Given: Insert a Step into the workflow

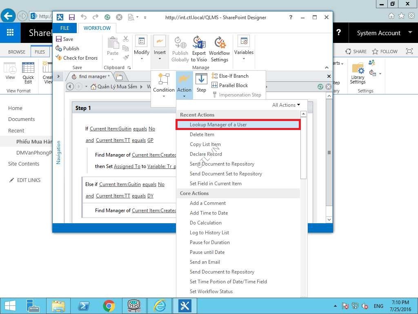Looking at the screenshot, I should [x=201, y=83].
